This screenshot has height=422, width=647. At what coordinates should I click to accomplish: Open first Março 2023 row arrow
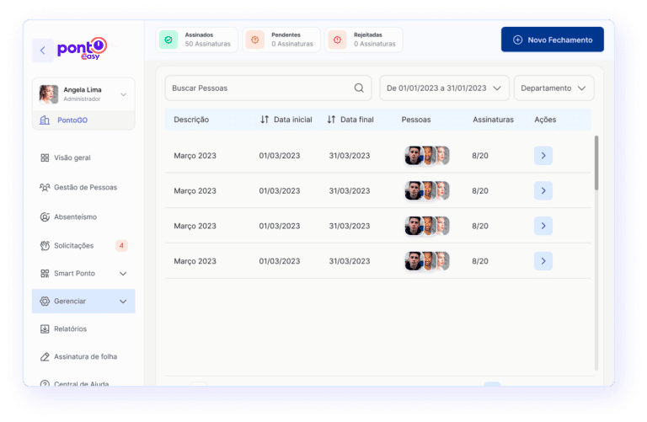(543, 156)
